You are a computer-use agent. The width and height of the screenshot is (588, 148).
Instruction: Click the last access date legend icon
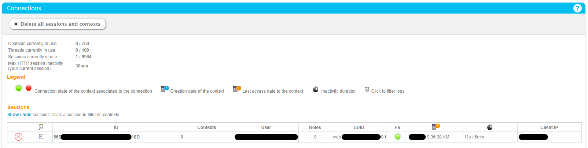237,89
